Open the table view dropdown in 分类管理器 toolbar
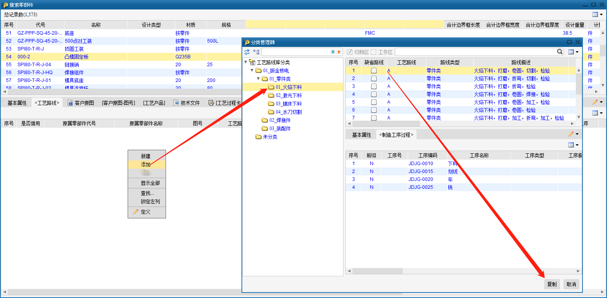This screenshot has height=298, width=607. pos(573,52)
